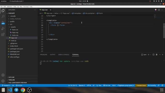This screenshot has width=165, height=93.
Task: Open the Extensions view
Action: [x=3, y=34]
